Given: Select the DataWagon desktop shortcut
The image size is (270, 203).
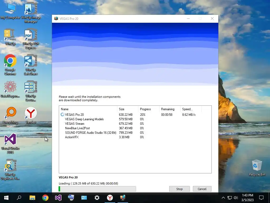Looking at the screenshot, I should [x=10, y=89].
